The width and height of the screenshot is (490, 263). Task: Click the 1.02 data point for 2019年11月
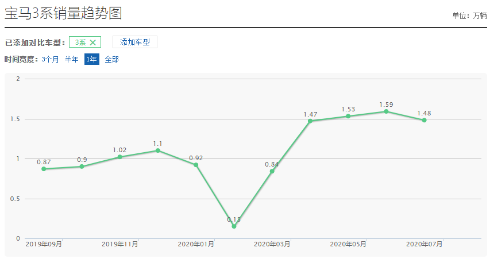[119, 157]
